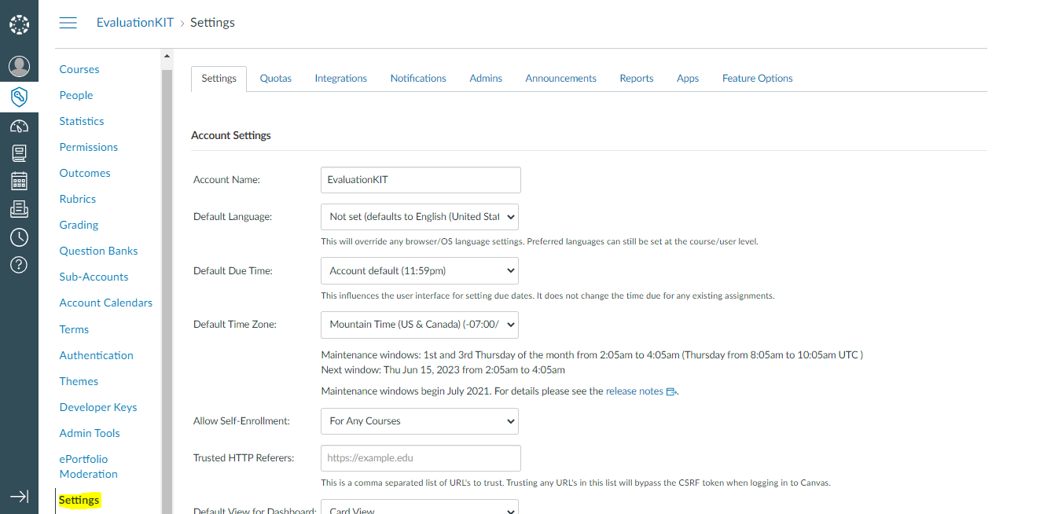This screenshot has width=1058, height=514.
Task: Open the Calendar icon
Action: click(x=19, y=180)
